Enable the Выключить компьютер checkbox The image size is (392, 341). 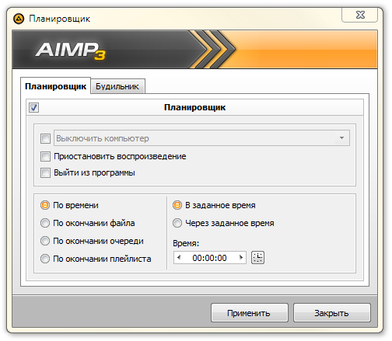45,138
